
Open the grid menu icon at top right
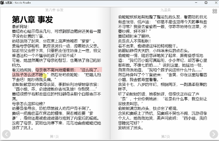tap(215, 11)
